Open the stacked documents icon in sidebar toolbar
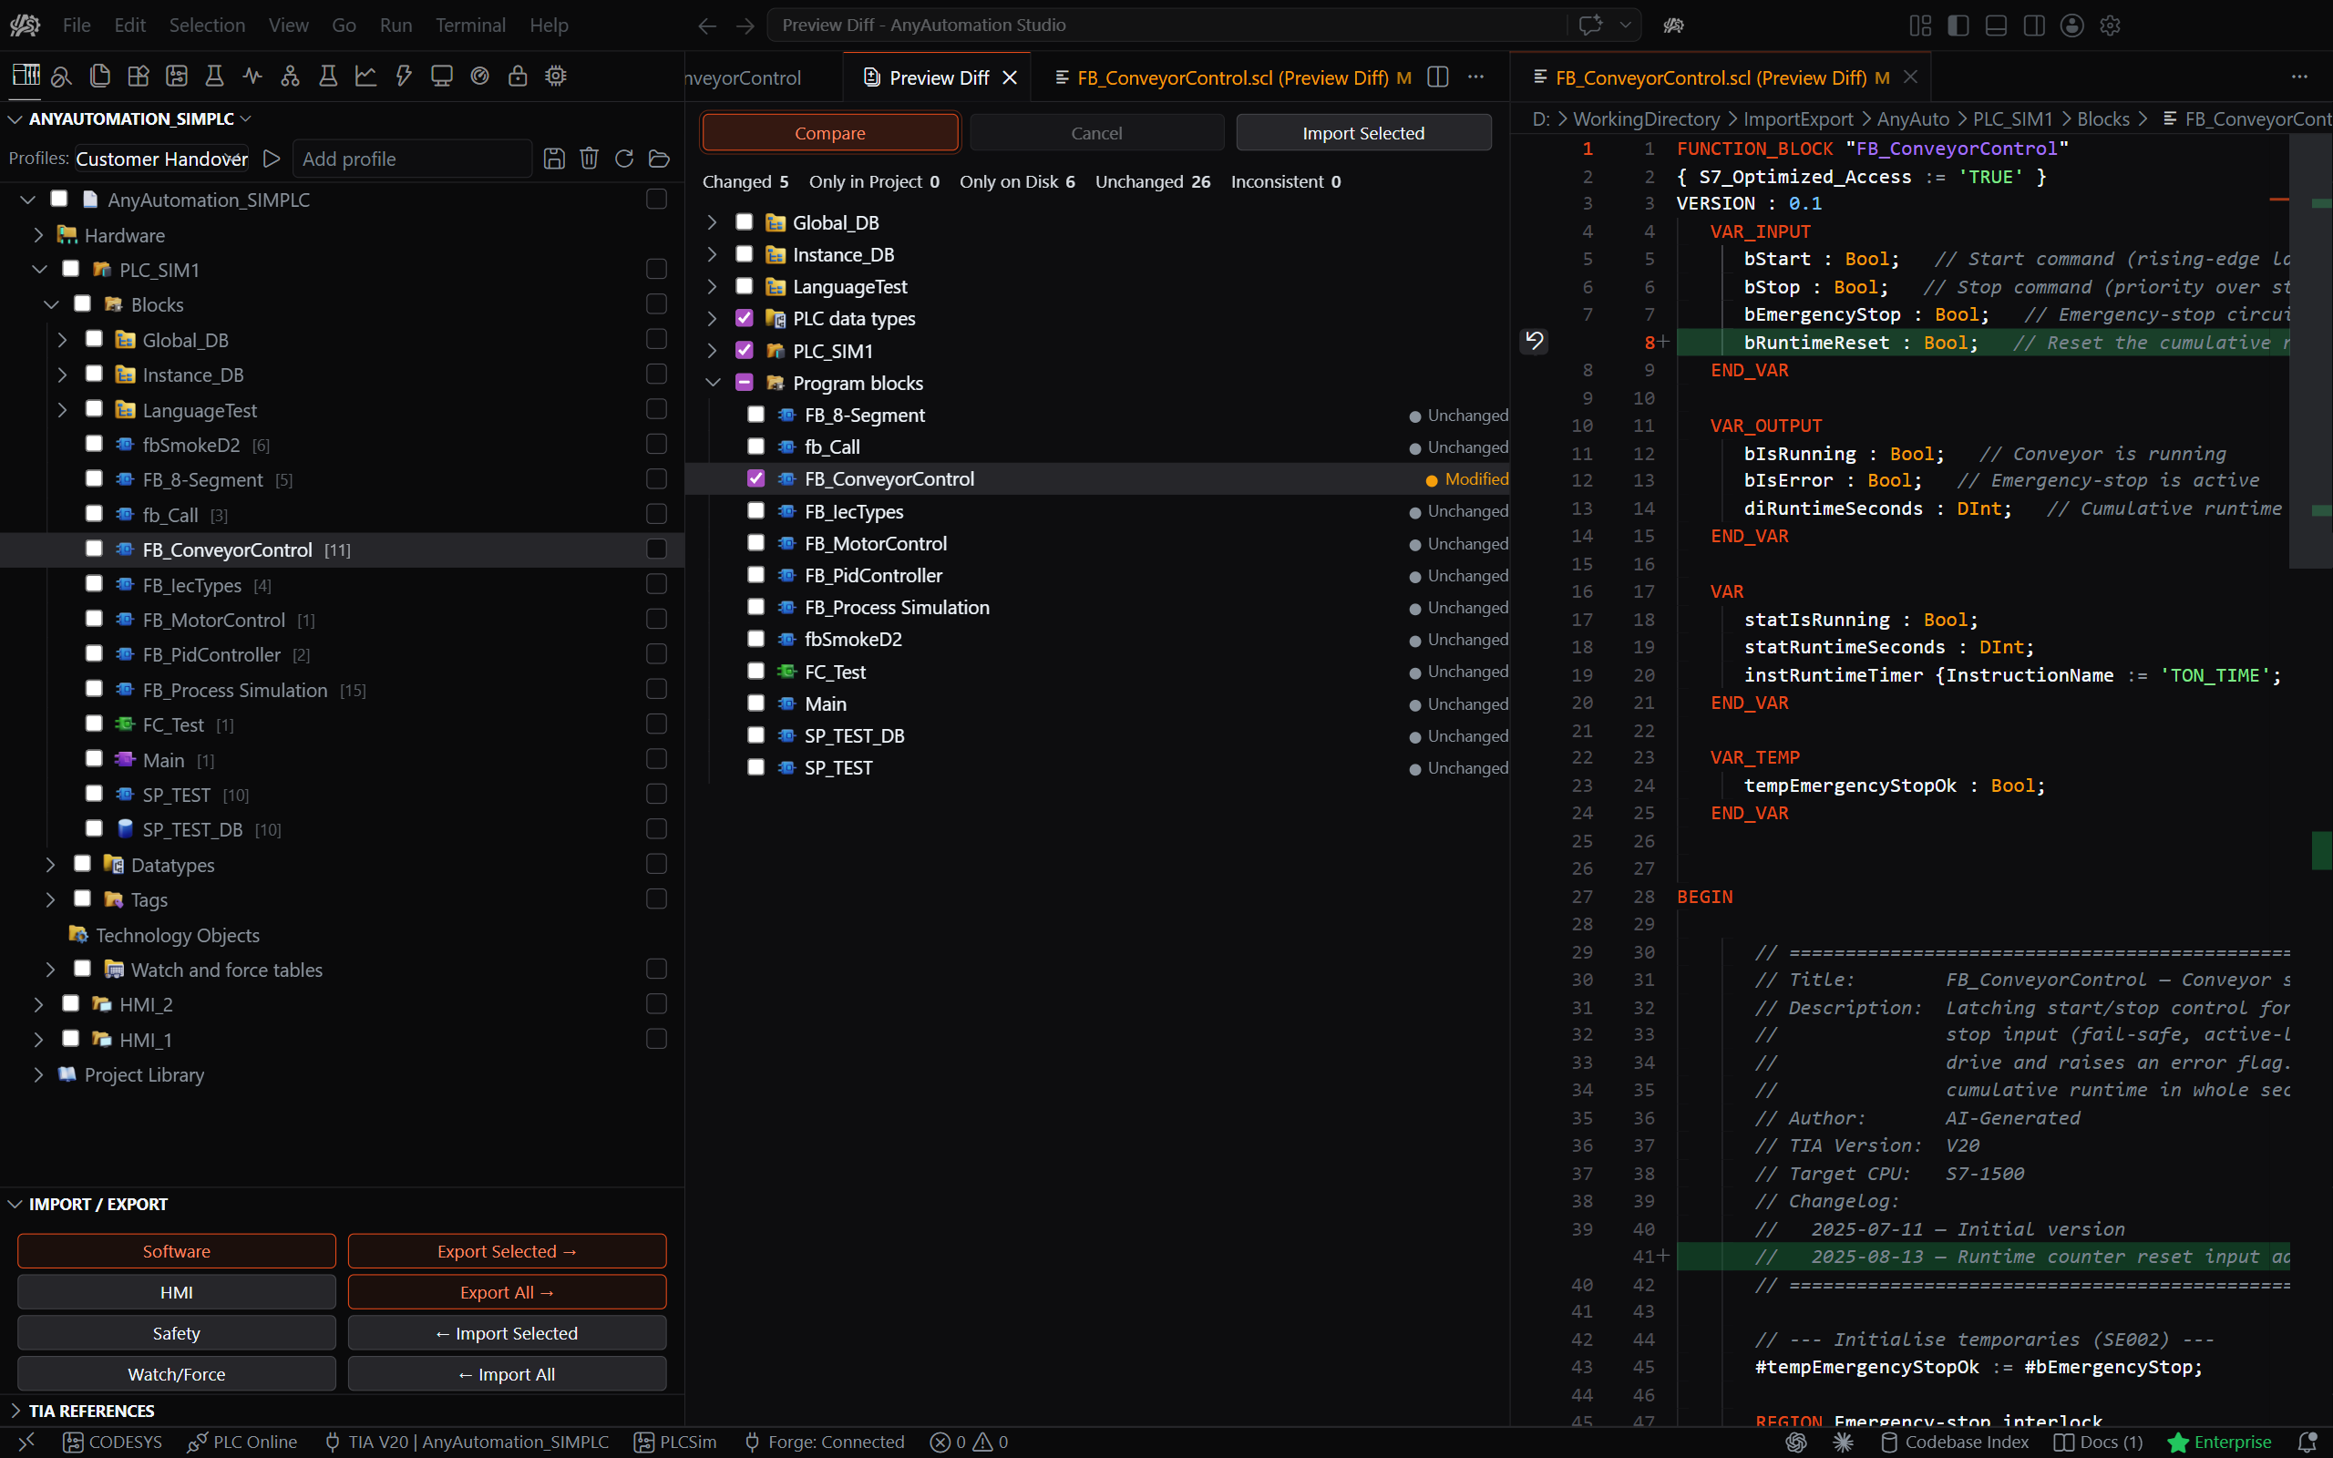2333x1458 pixels. coord(99,77)
